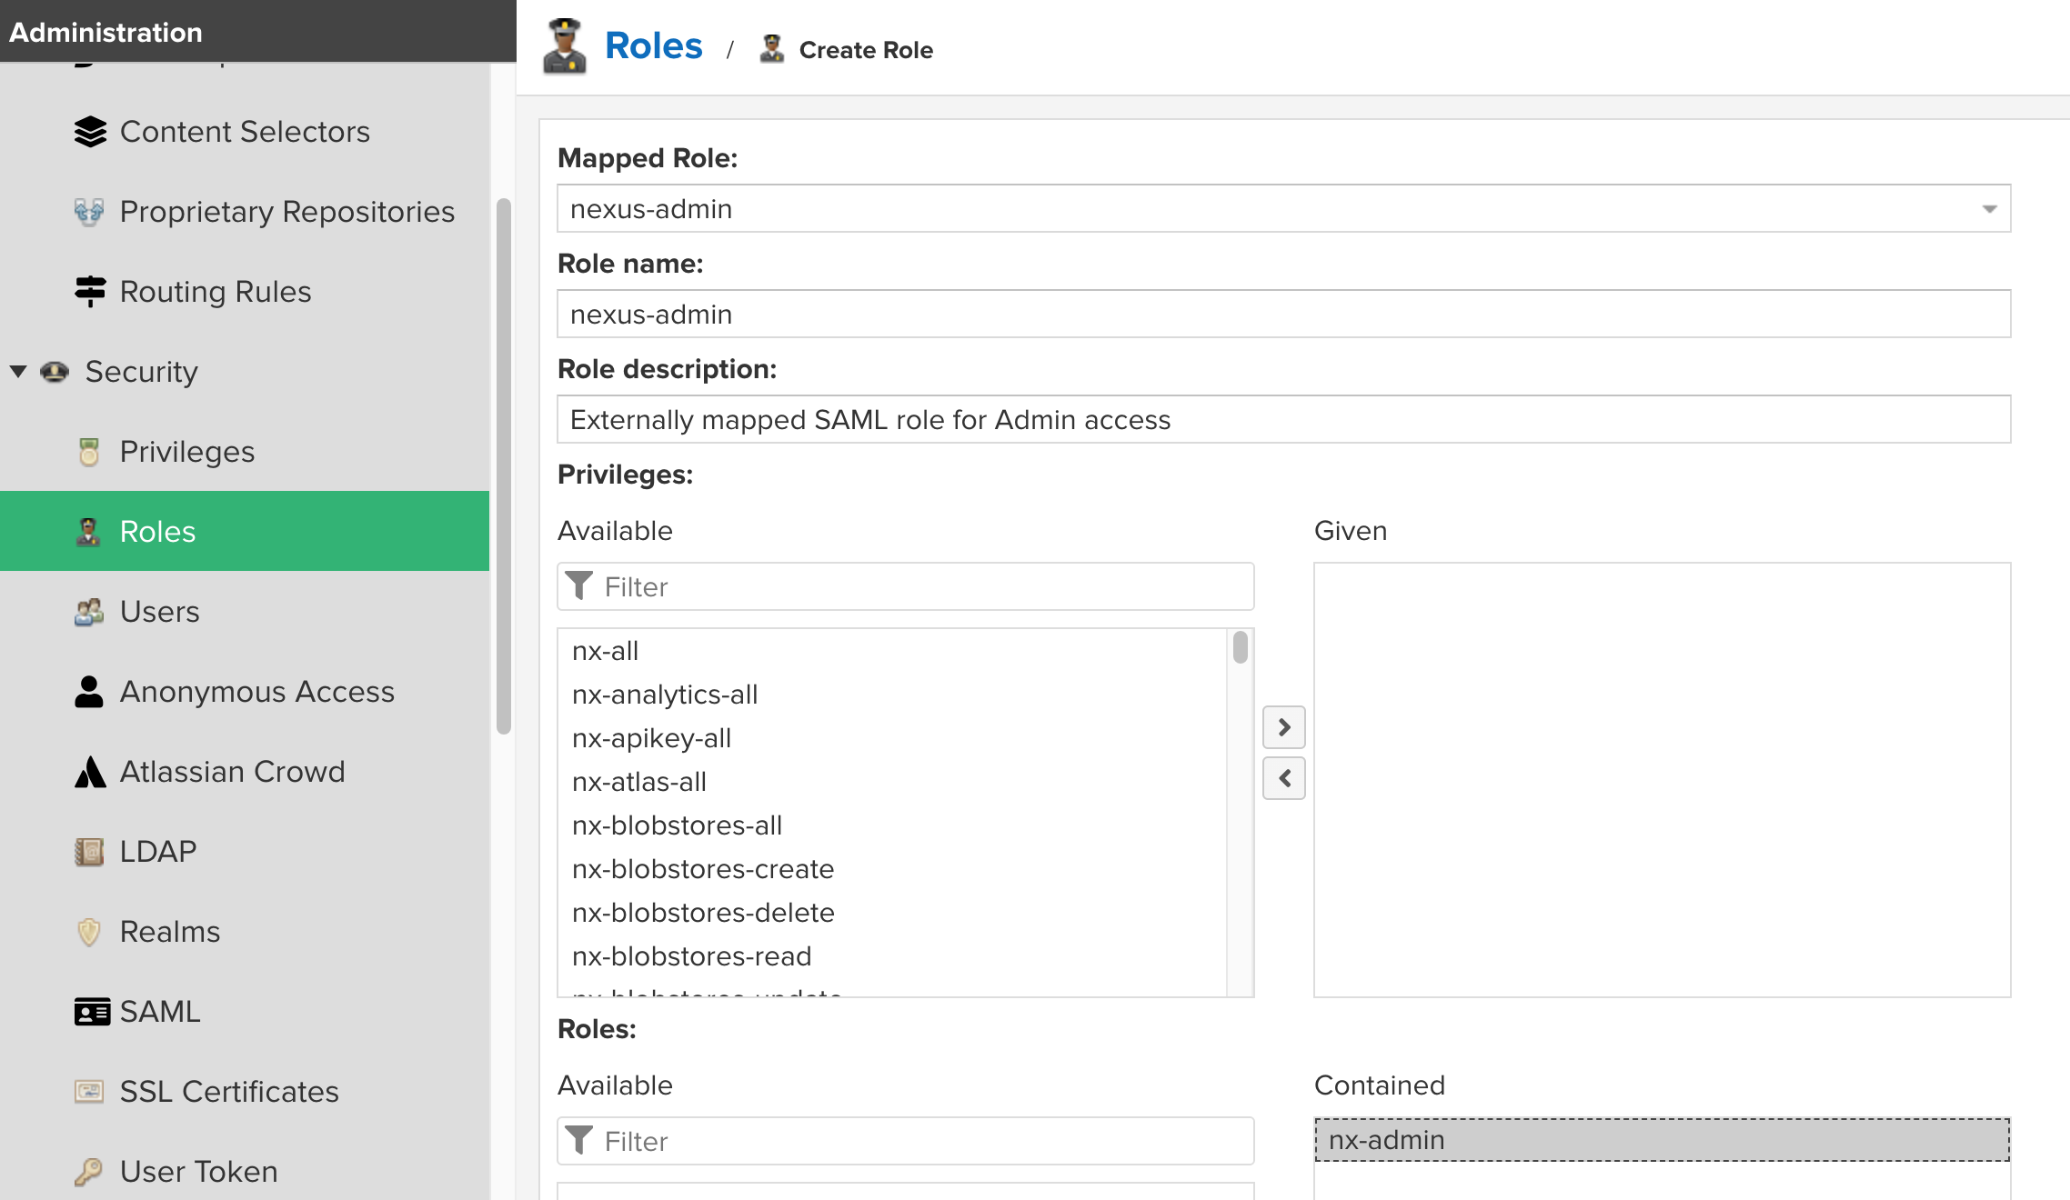
Task: Go back via Roles breadcrumb link
Action: tap(653, 46)
